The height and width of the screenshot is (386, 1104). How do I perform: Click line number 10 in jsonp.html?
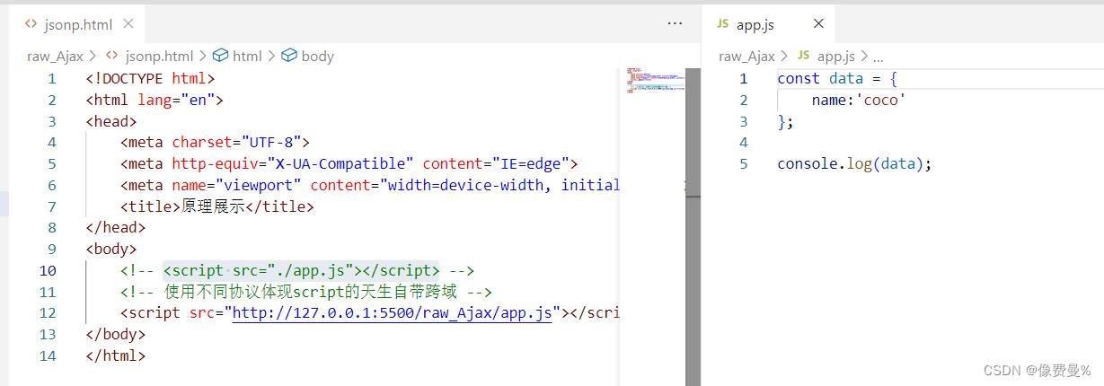48,270
